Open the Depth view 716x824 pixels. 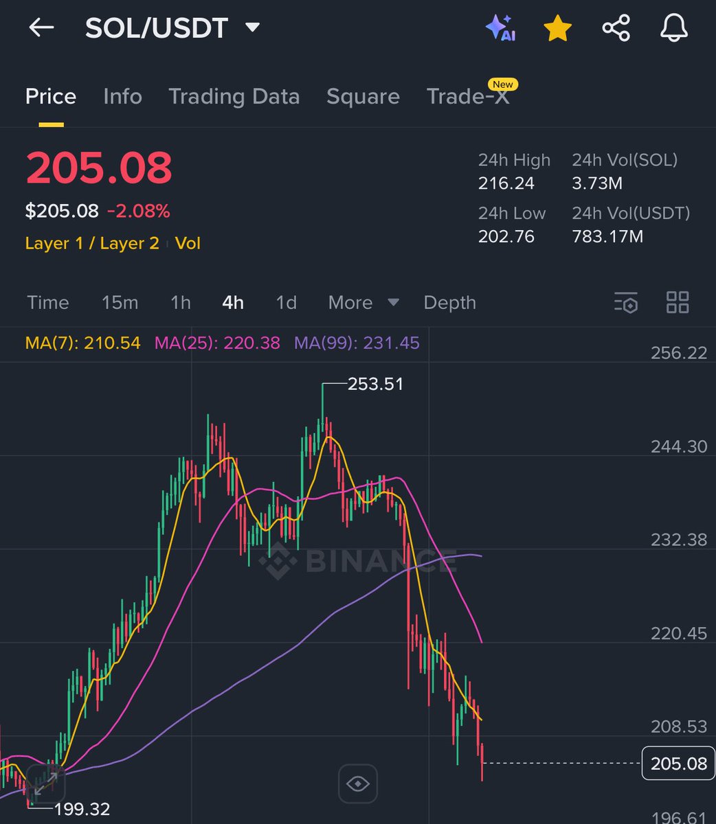(449, 302)
